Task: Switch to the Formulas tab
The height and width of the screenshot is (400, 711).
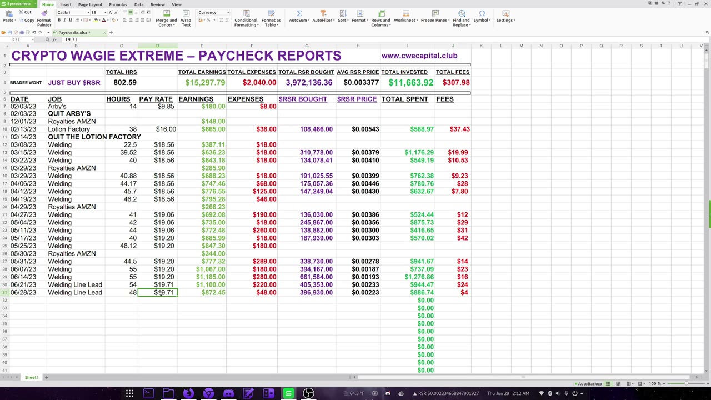Action: [118, 4]
